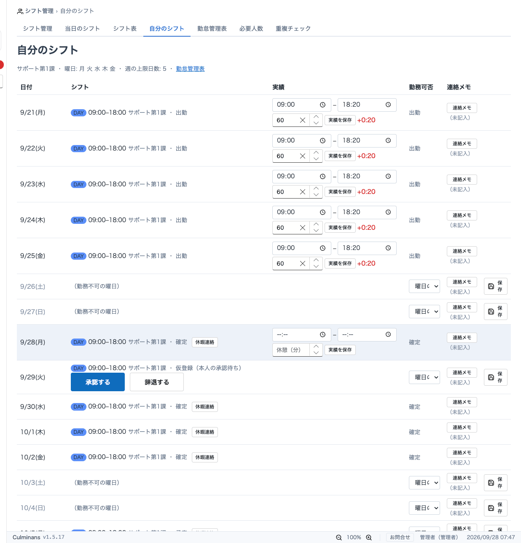Click the 100% zoom level text
The width and height of the screenshot is (521, 543).
[x=354, y=537]
